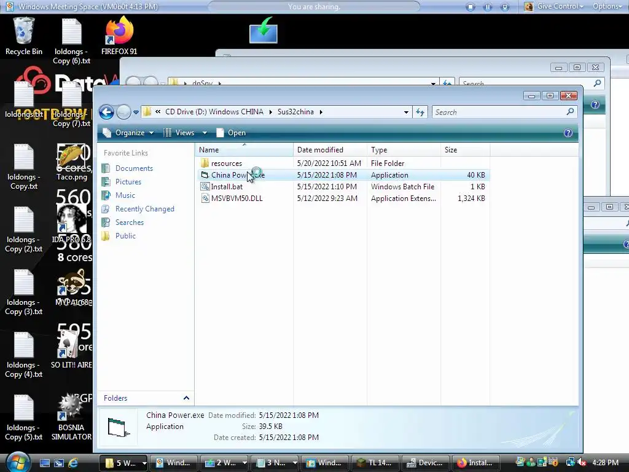Click Switch between windows quick launch icon

point(59,463)
